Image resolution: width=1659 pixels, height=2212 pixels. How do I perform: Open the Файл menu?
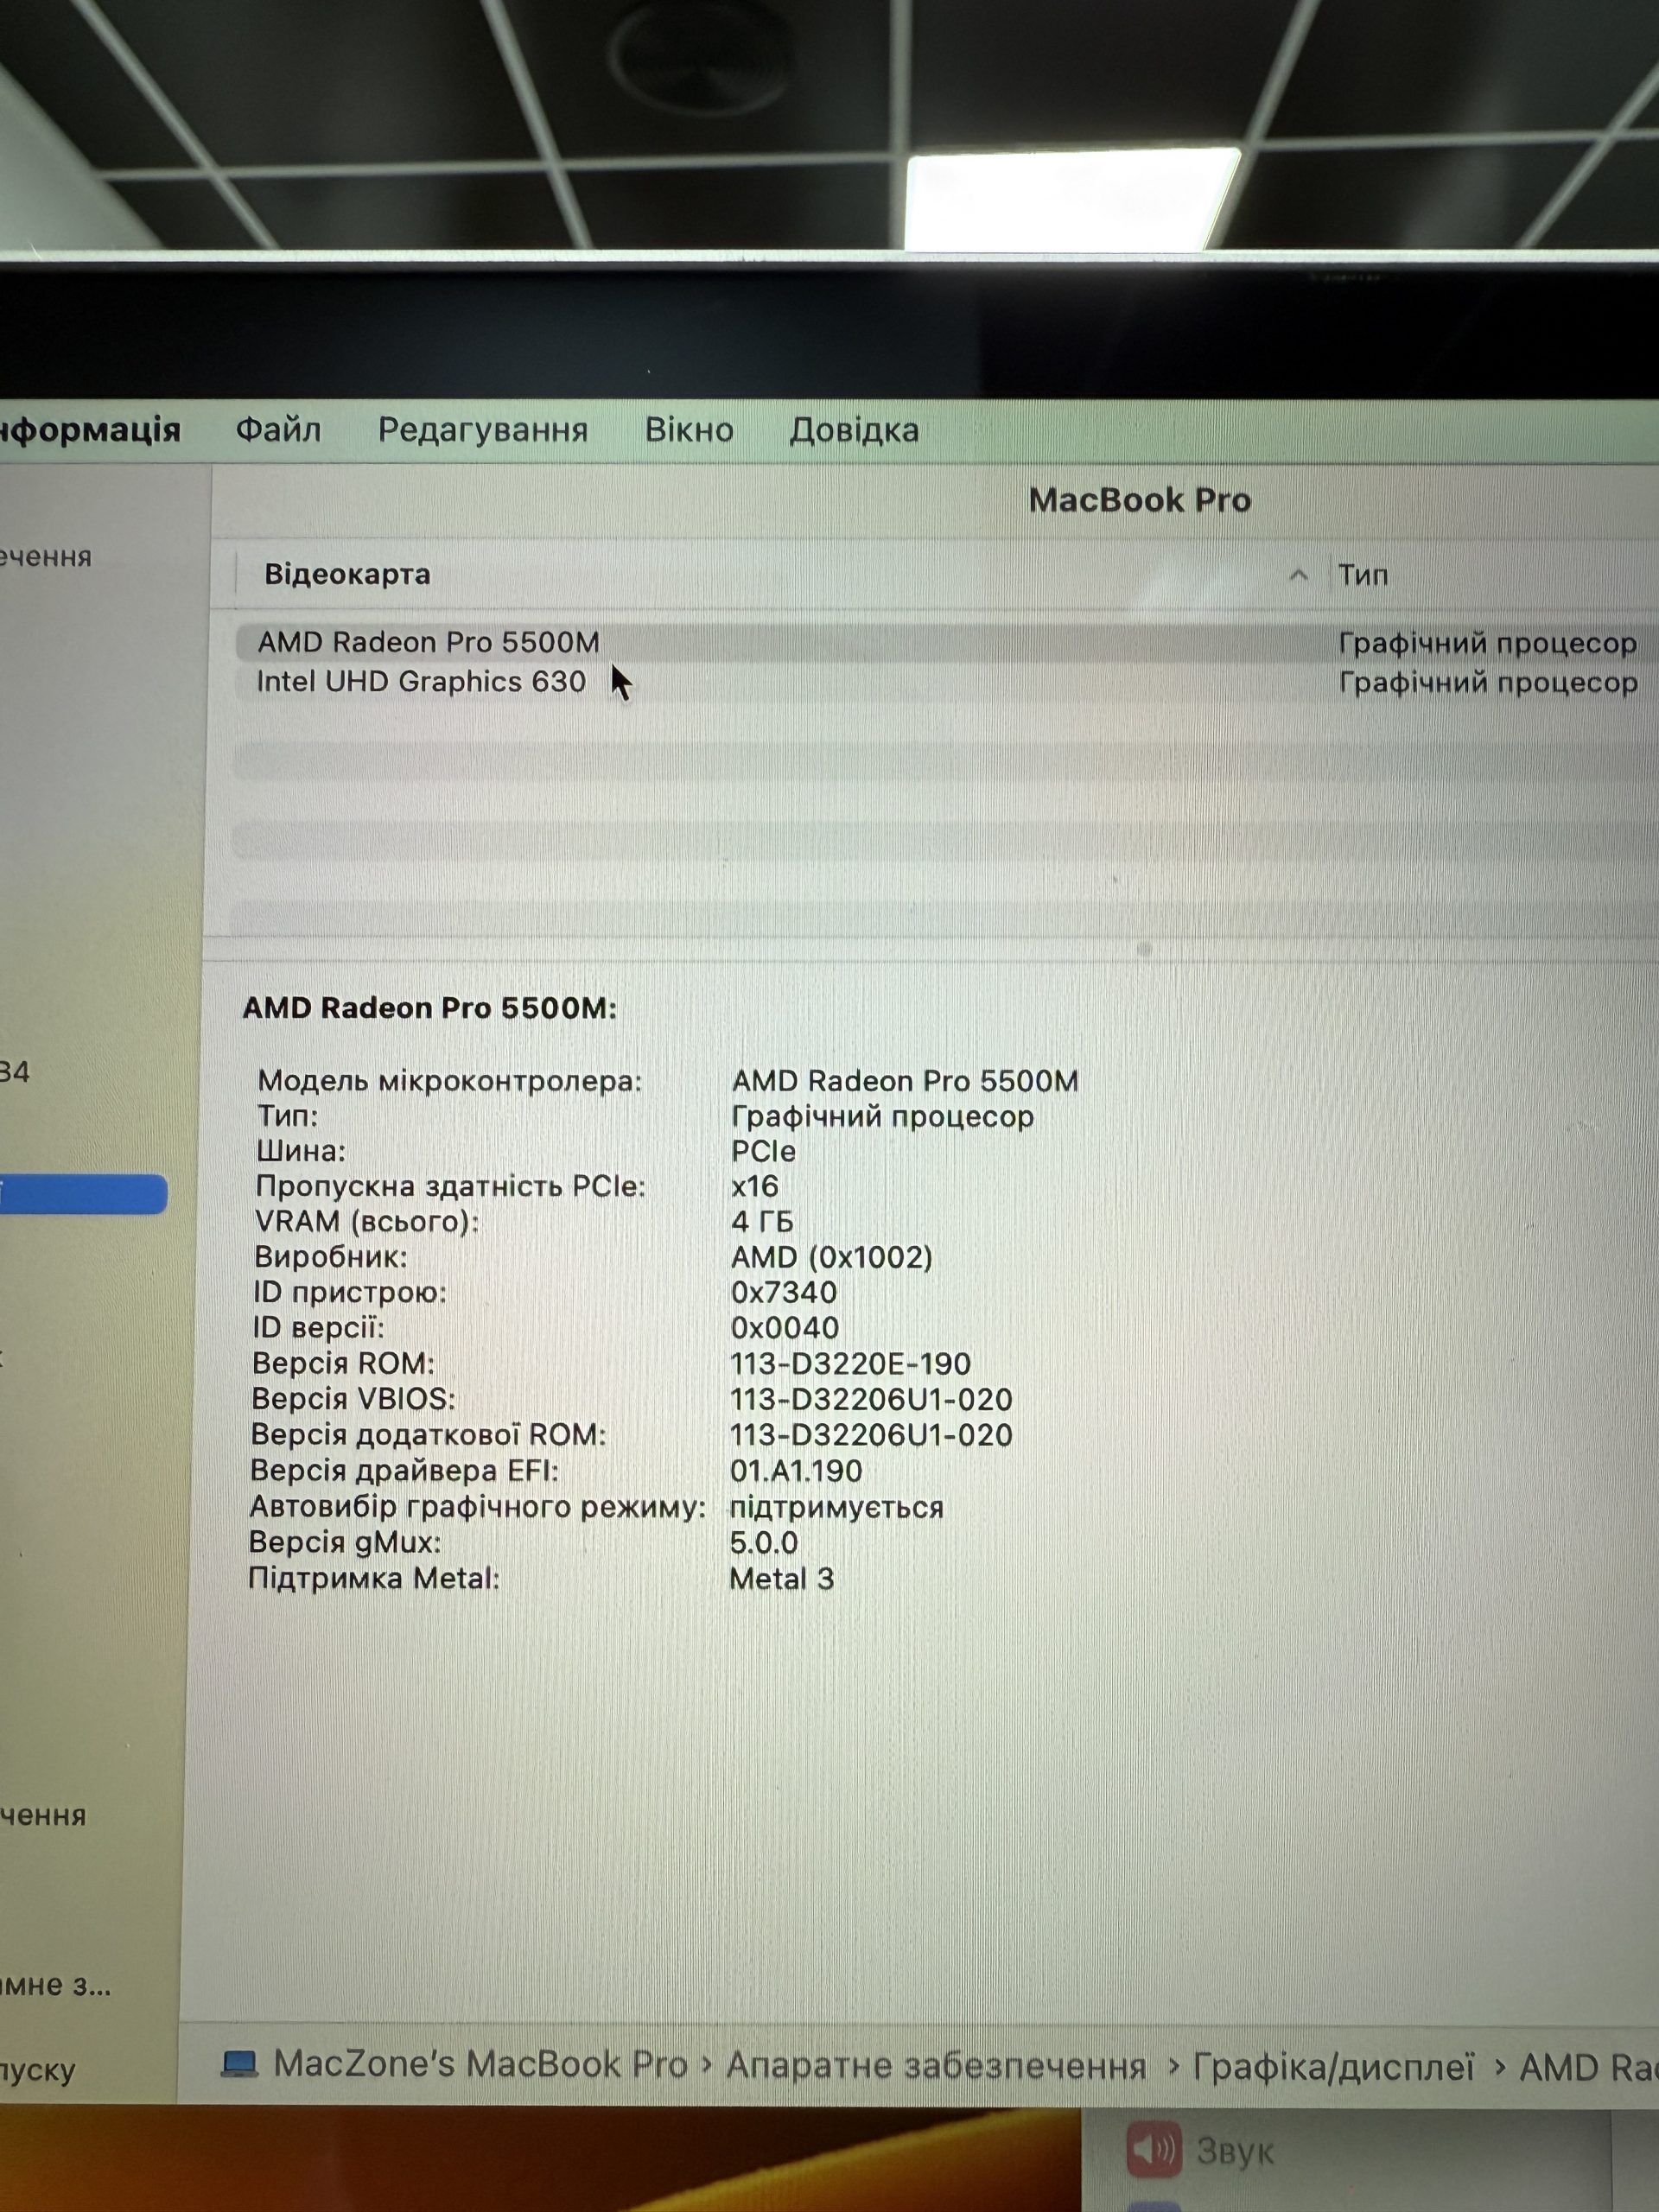click(x=278, y=430)
